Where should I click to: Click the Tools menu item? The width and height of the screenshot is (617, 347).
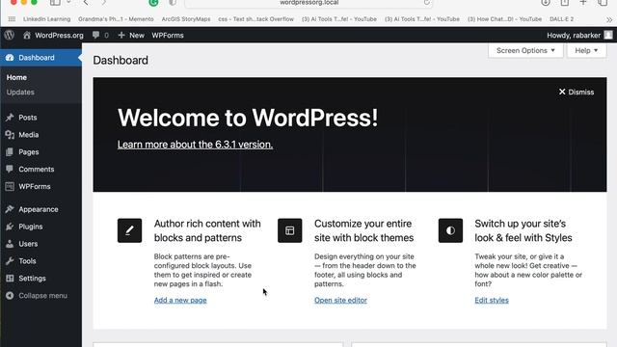pos(27,261)
